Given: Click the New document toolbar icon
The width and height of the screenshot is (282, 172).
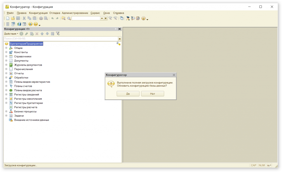Looking at the screenshot, I should pyautogui.click(x=8, y=18).
